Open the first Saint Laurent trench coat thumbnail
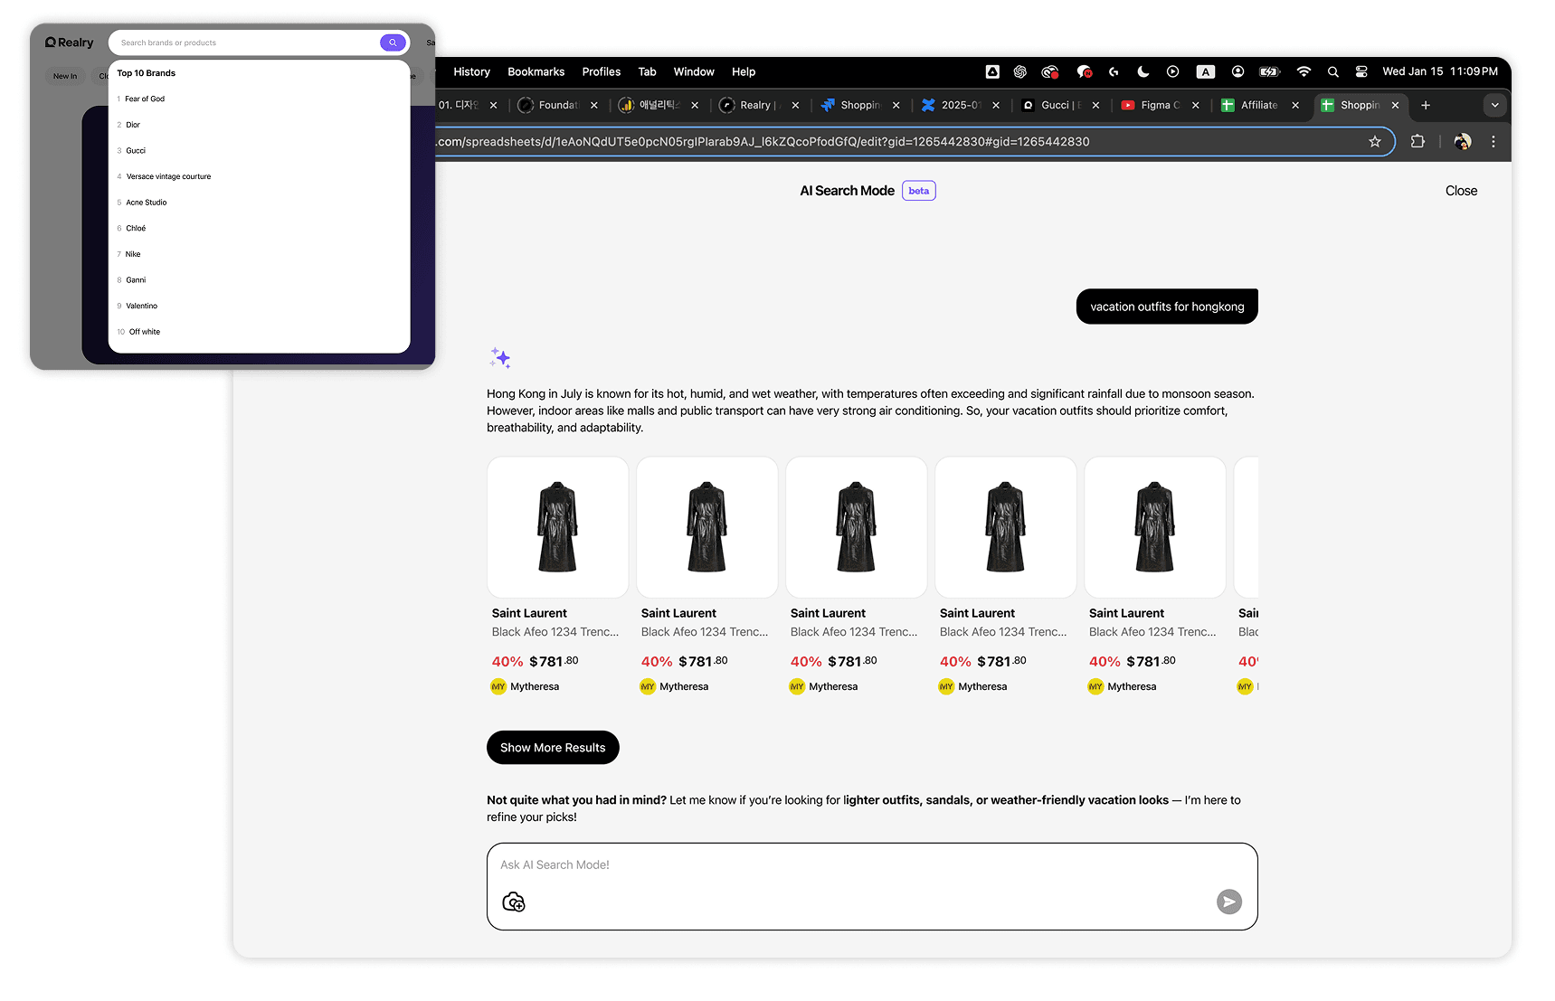The width and height of the screenshot is (1555, 1001). tap(557, 527)
